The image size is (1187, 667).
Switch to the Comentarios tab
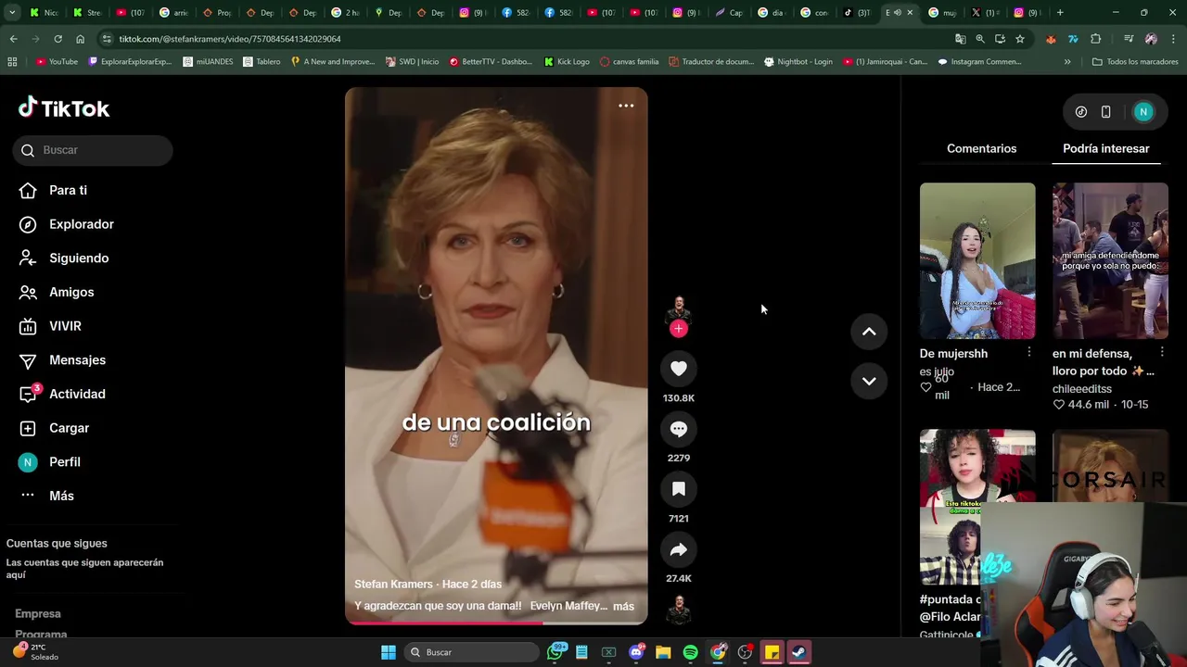pos(981,148)
